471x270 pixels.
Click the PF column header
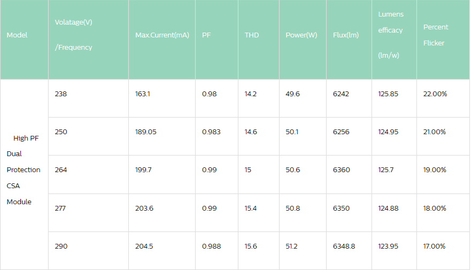point(206,35)
